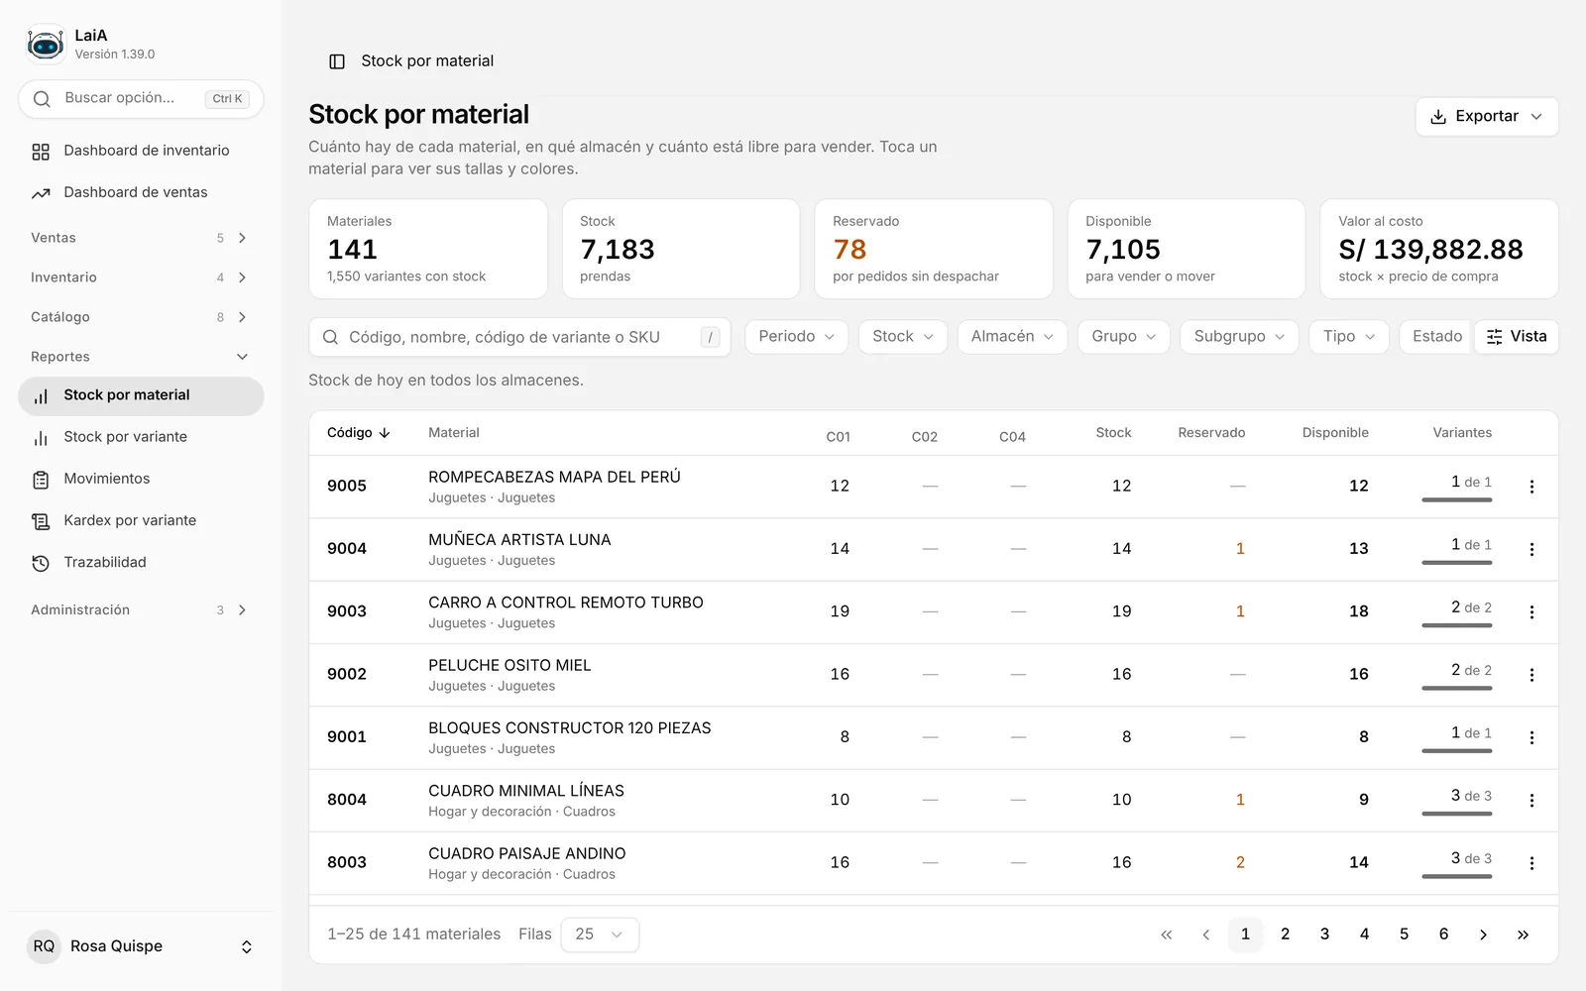
Task: Click code 8004 in the table
Action: point(347,800)
